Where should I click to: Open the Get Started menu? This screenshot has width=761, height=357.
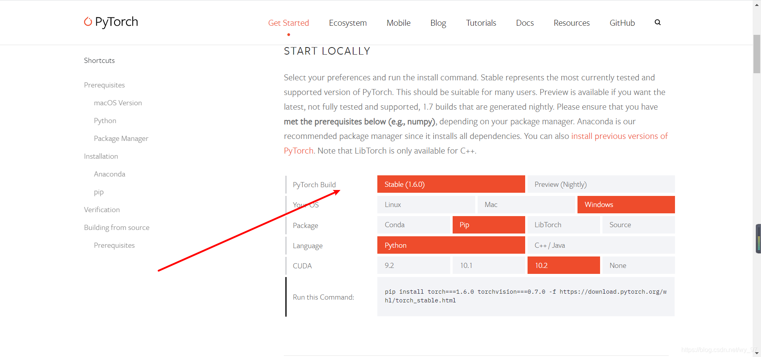(289, 23)
